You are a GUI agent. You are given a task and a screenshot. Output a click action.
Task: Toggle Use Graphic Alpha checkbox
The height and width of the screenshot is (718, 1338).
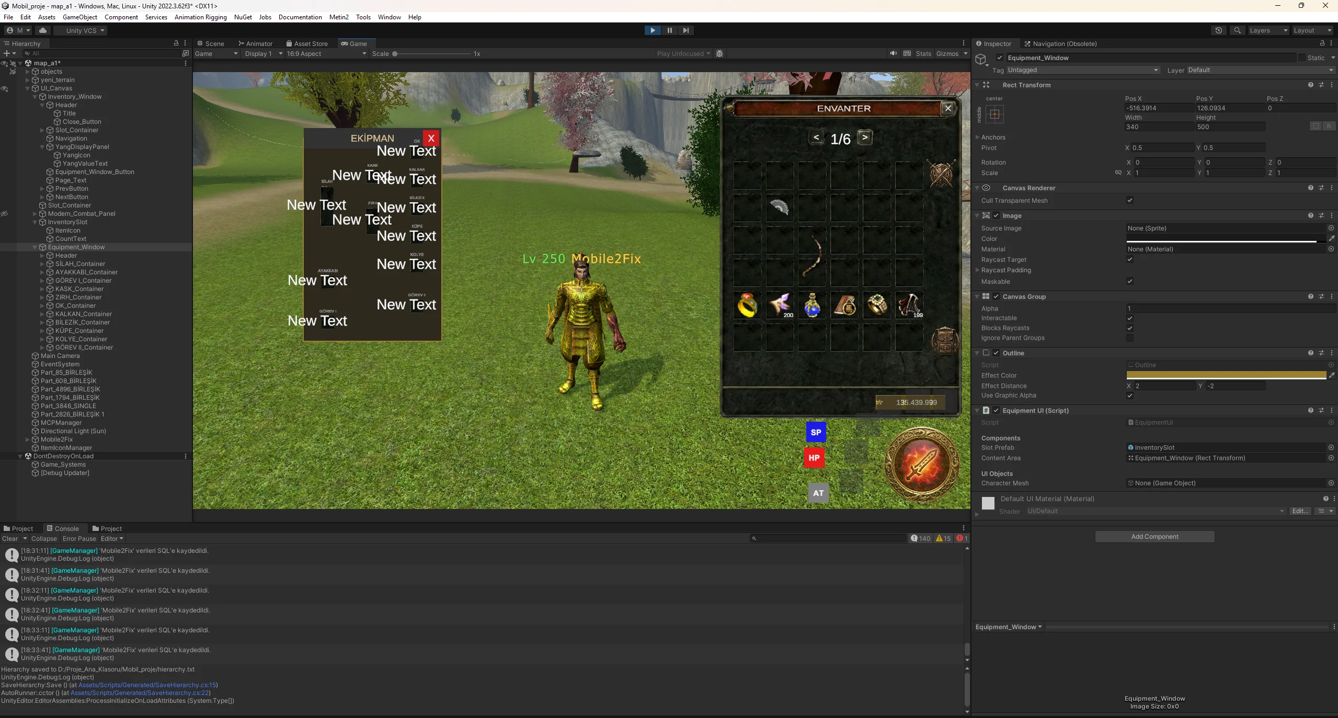1130,396
